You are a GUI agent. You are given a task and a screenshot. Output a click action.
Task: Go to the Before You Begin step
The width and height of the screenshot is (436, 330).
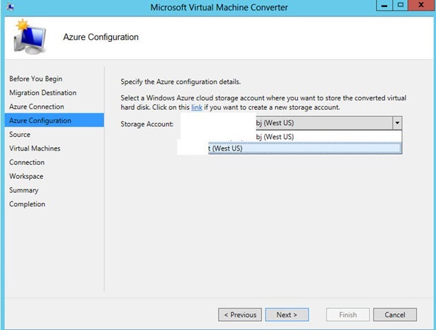36,78
